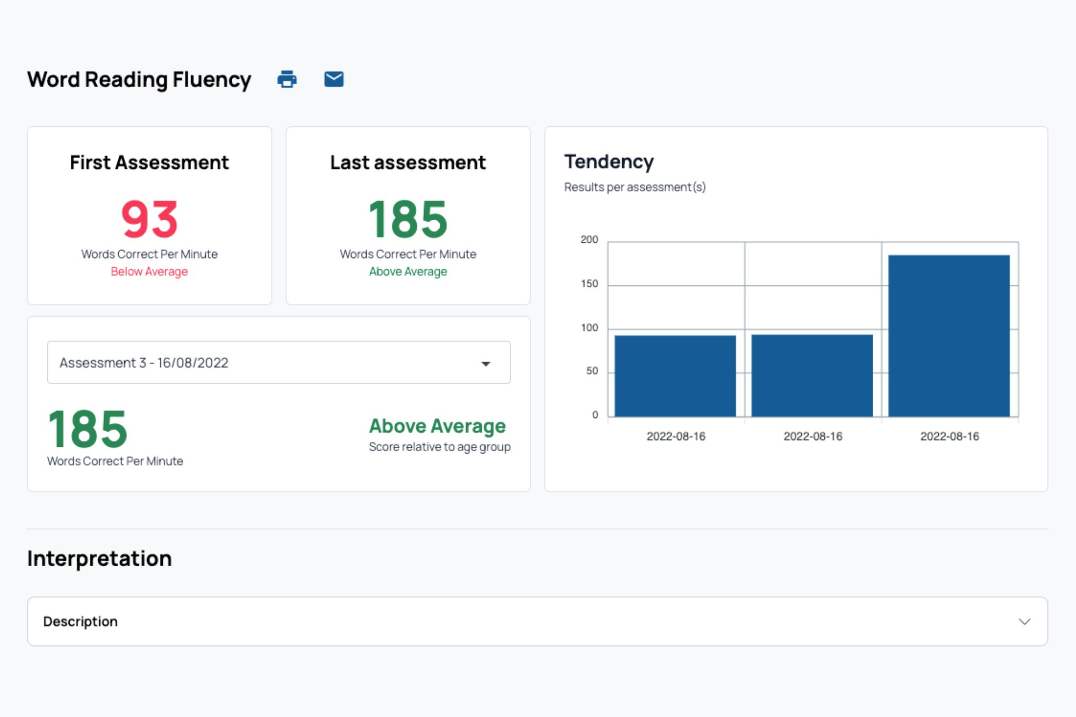Click the first bar in Tendency chart

pyautogui.click(x=675, y=376)
